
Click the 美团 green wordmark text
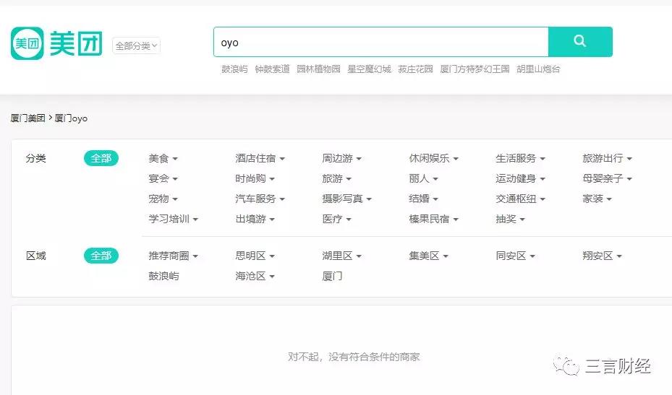coord(76,43)
